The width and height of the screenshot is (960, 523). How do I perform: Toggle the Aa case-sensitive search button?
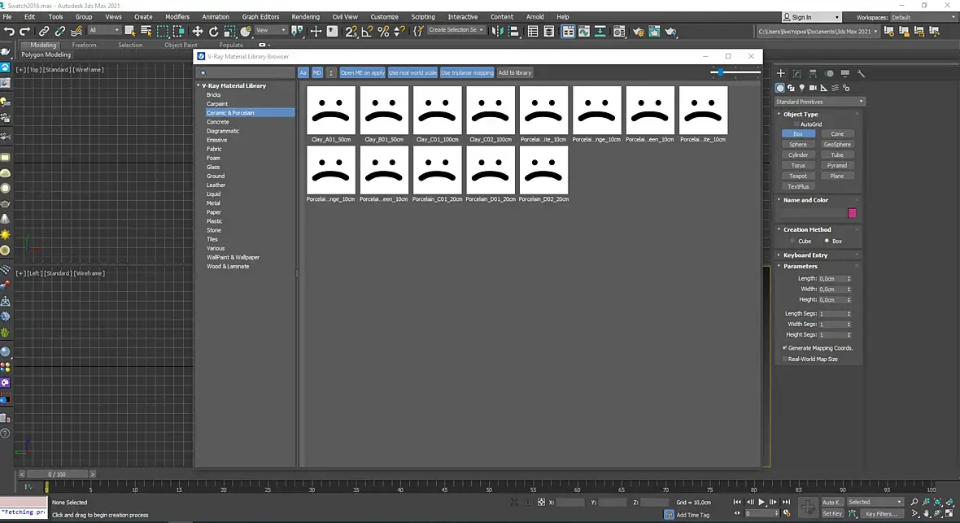pyautogui.click(x=303, y=72)
